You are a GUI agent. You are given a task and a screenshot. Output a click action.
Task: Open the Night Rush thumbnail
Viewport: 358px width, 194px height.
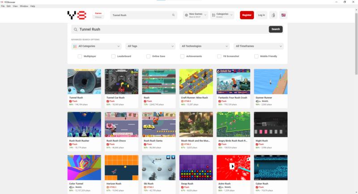point(271,125)
